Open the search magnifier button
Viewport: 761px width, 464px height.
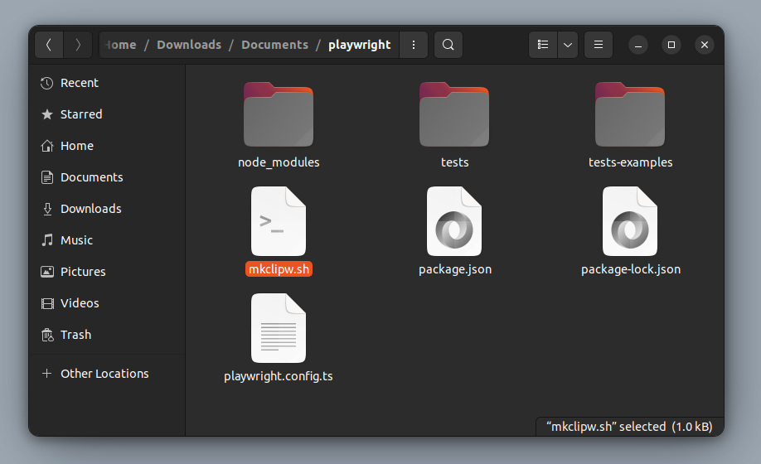(448, 45)
